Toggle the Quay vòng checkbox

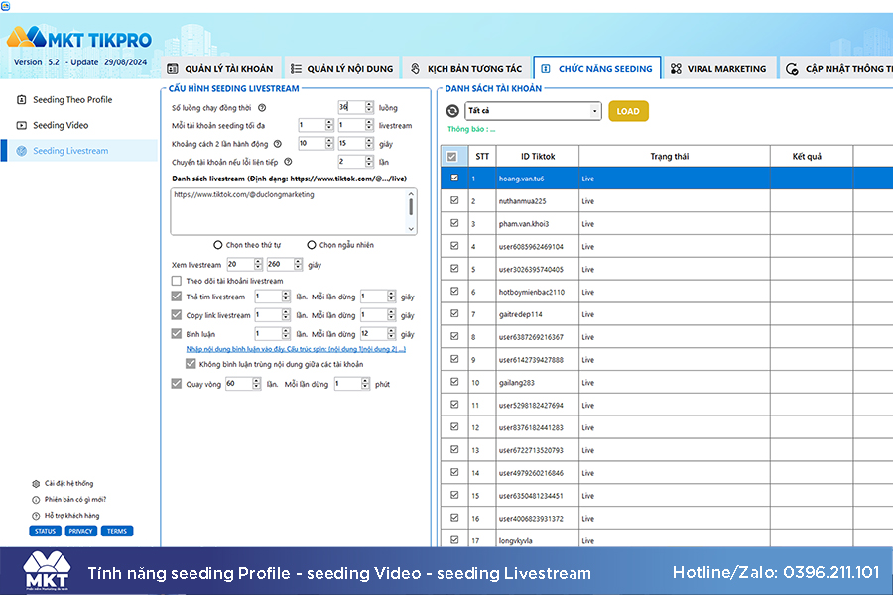177,384
